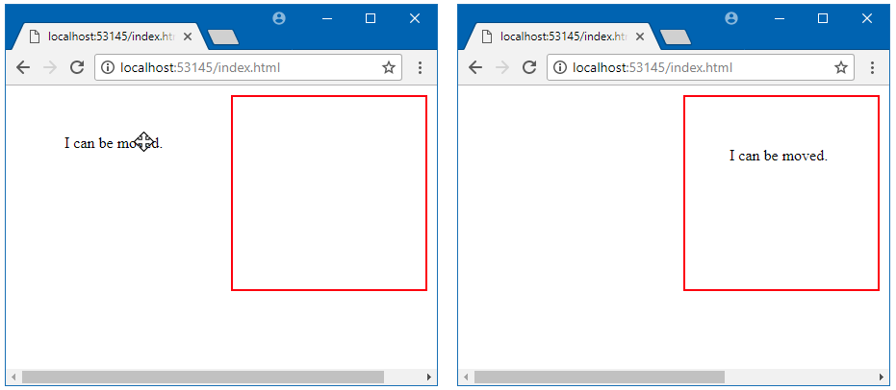Screen dimensions: 896x390
Task: Close the localhost tab in left window
Action: (188, 37)
